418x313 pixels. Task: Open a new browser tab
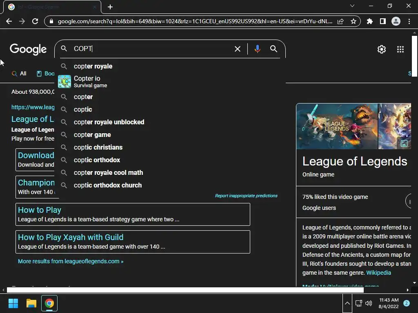click(110, 7)
